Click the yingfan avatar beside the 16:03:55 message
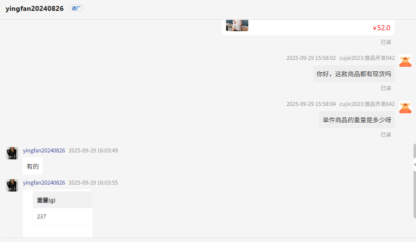The image size is (416, 242). 12,185
